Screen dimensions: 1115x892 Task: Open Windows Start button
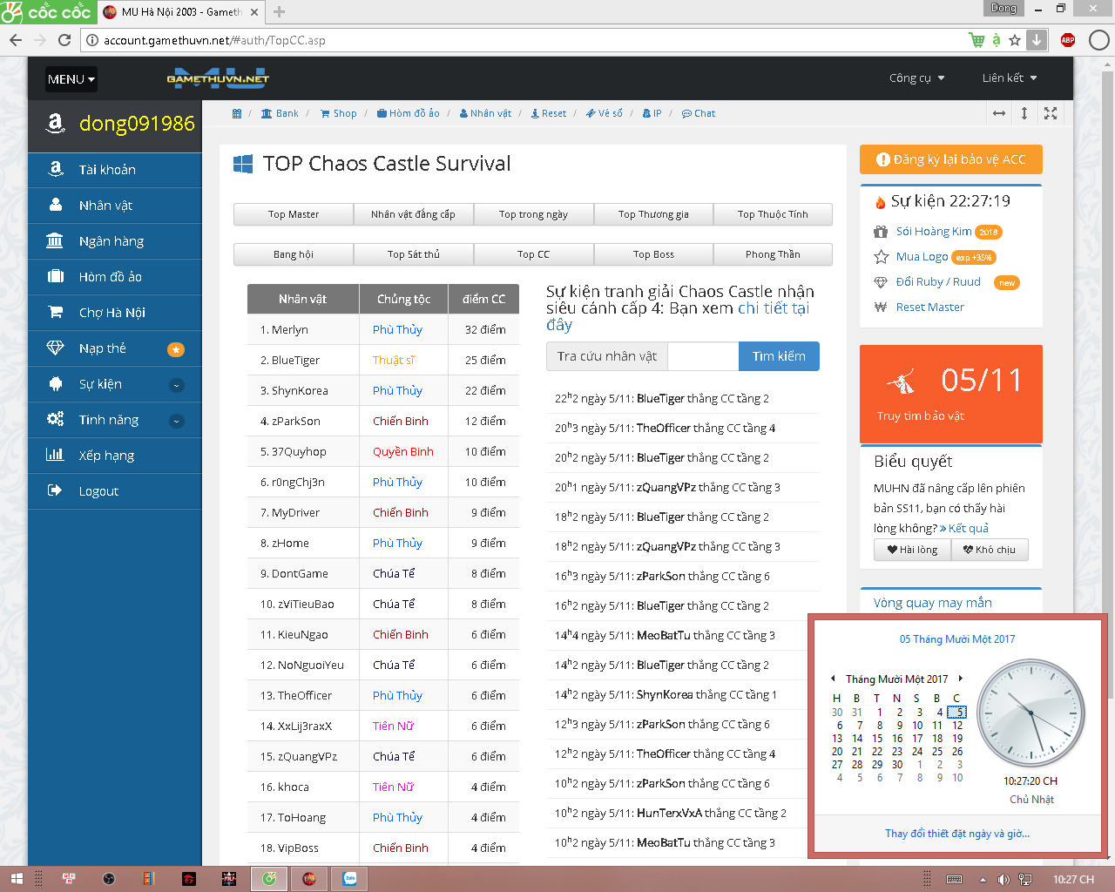coord(17,879)
